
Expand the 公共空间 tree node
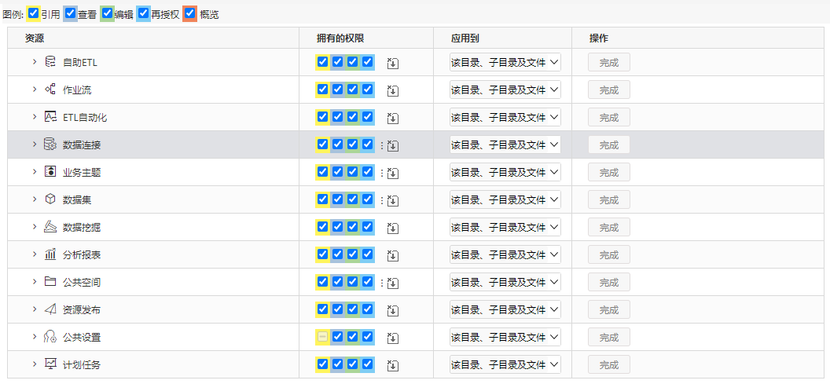[35, 281]
